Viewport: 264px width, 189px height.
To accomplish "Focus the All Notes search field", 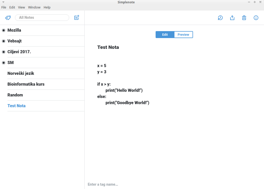I will tap(42, 17).
